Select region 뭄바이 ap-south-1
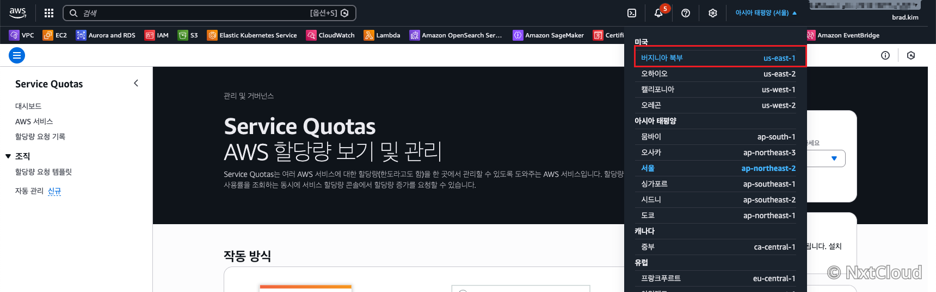 pyautogui.click(x=718, y=137)
